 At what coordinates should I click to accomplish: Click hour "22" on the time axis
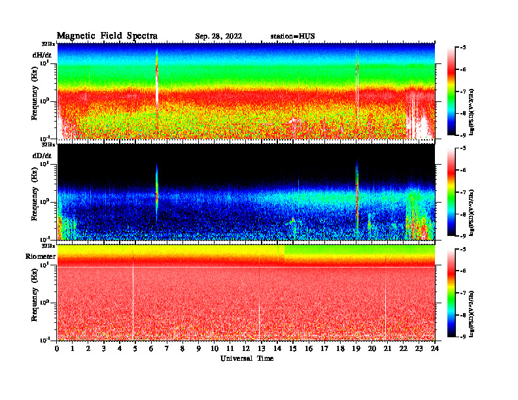tap(404, 348)
